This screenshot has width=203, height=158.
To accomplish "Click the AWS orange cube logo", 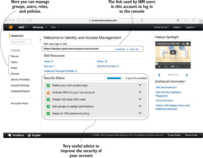I will pyautogui.click(x=11, y=27).
